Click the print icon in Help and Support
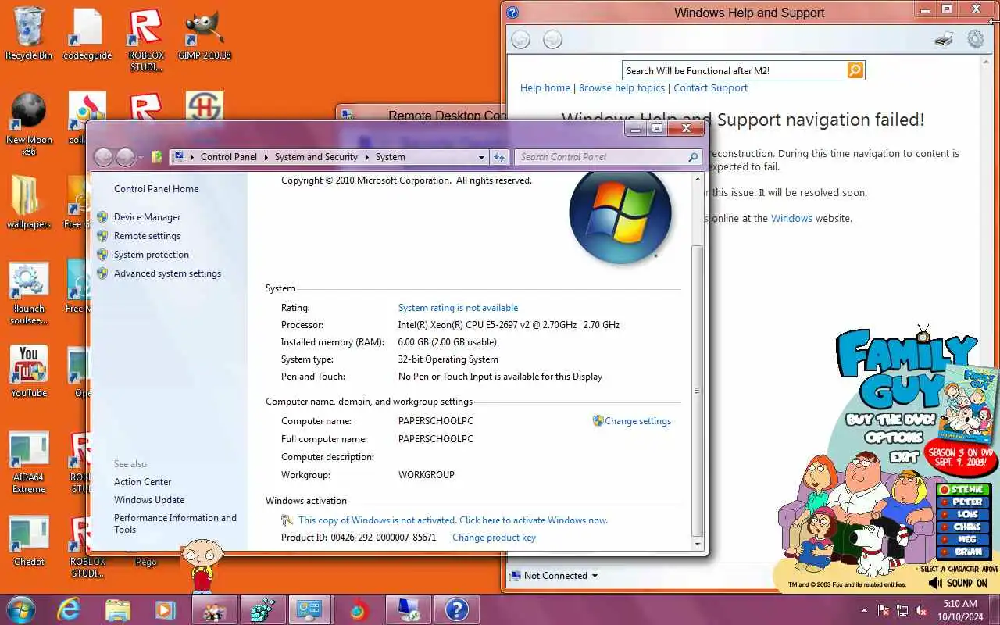Screen dimensions: 1000x625 (x=944, y=39)
